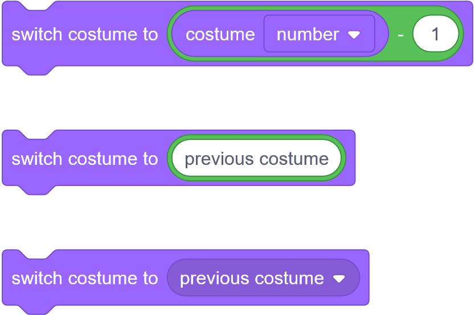Click the word "previous" in the purple dropdown
Image resolution: width=475 pixels, height=315 pixels.
214,279
